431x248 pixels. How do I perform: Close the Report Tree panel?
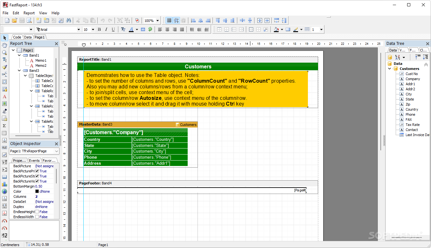point(56,44)
